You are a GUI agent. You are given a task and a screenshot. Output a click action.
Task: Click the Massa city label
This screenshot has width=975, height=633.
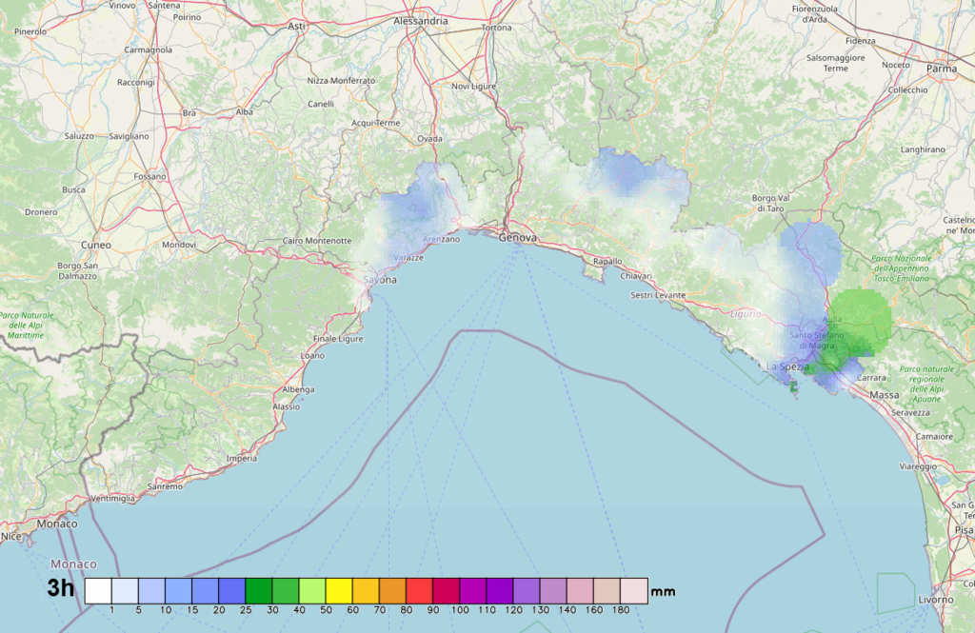pyautogui.click(x=884, y=394)
